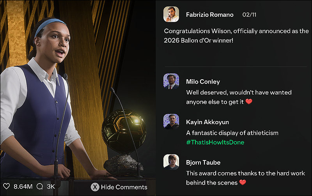312x196 pixels.
Task: Select the Milo Conley commenter name
Action: tap(203, 82)
